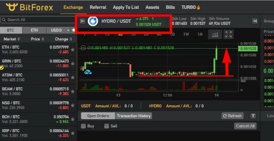Screen dimensions: 274x141
Task: Click the TURBO flame icon
Action: click(x=198, y=7)
